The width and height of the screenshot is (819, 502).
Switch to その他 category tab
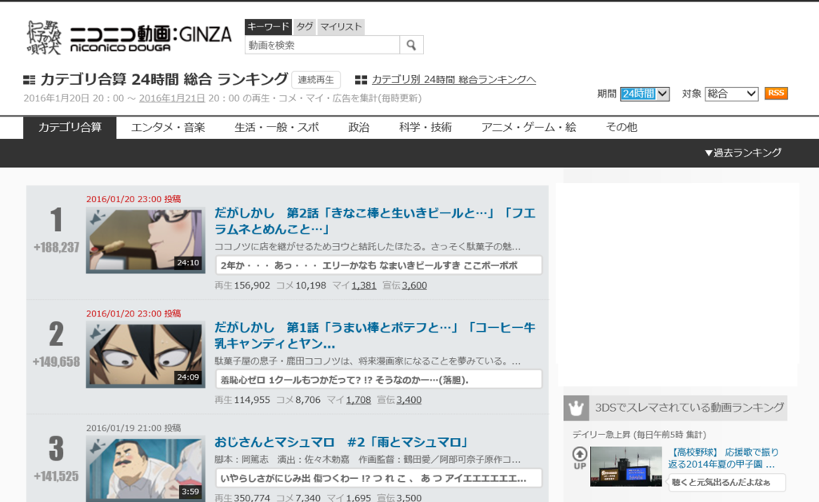pos(621,127)
